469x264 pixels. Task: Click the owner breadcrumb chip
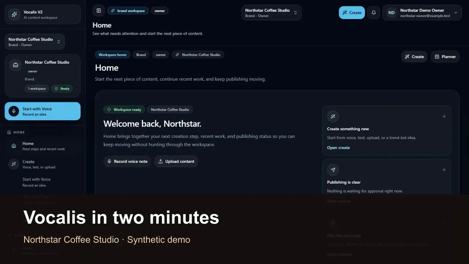pyautogui.click(x=161, y=55)
